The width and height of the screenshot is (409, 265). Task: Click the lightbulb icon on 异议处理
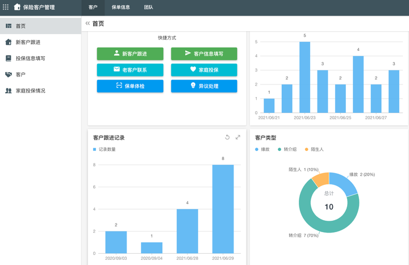click(x=193, y=85)
